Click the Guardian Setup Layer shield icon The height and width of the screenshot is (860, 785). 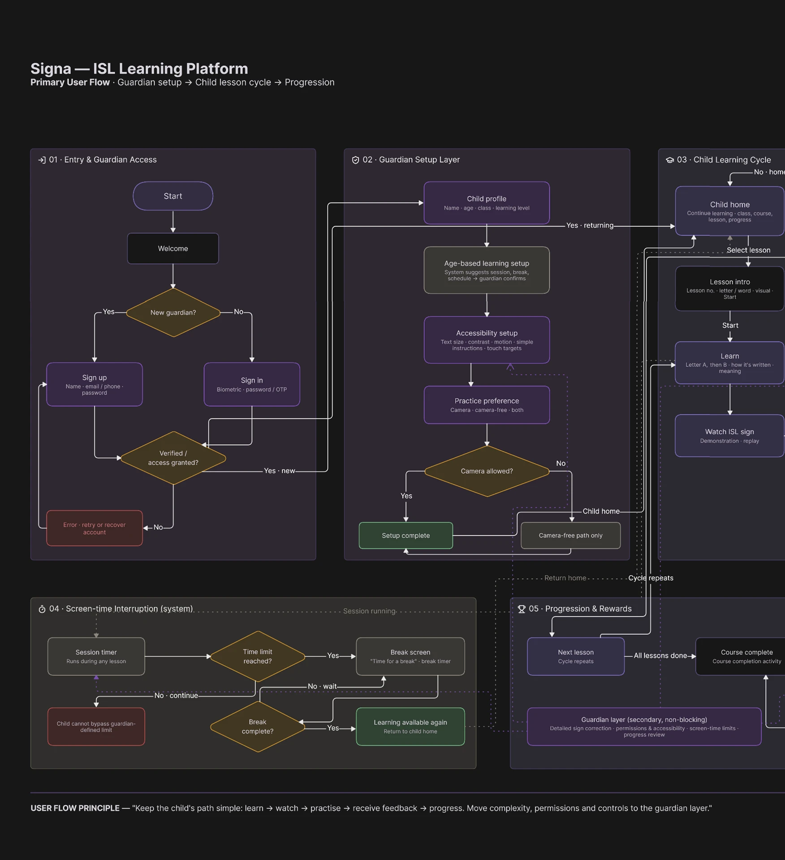tap(355, 160)
